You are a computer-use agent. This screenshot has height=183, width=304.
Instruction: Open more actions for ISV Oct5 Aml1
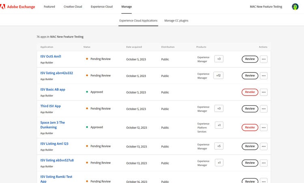(263, 59)
